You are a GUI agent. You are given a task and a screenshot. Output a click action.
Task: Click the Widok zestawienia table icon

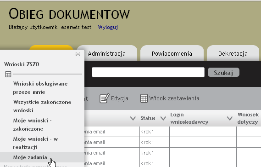click(144, 98)
